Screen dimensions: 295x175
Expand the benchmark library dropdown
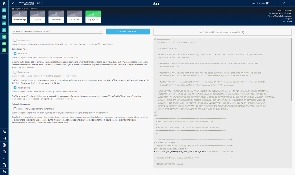101,31
